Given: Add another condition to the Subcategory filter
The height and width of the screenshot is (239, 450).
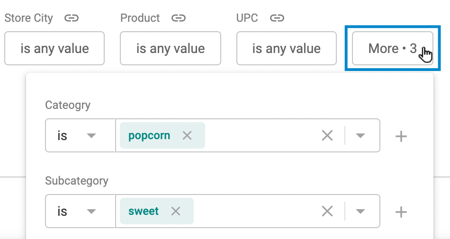Looking at the screenshot, I should click(x=401, y=212).
